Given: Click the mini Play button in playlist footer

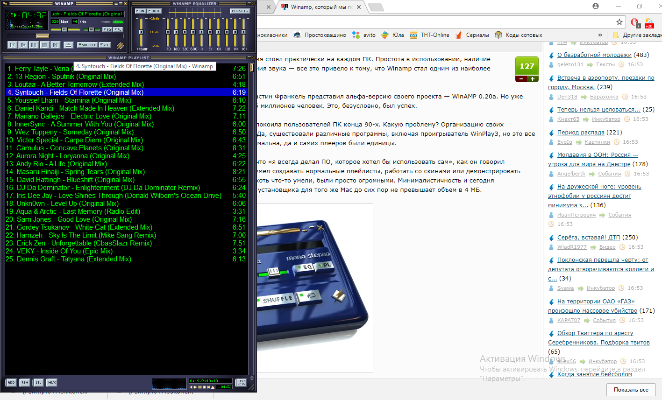Looking at the screenshot, I should 195,387.
